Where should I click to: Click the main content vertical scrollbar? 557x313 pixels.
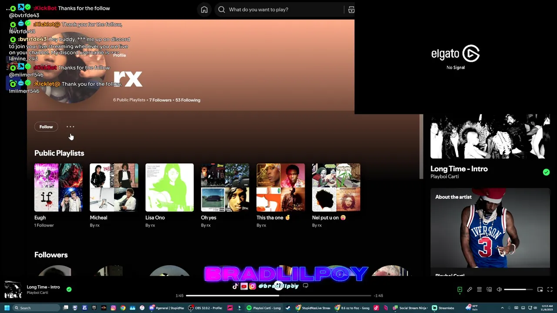point(421,147)
